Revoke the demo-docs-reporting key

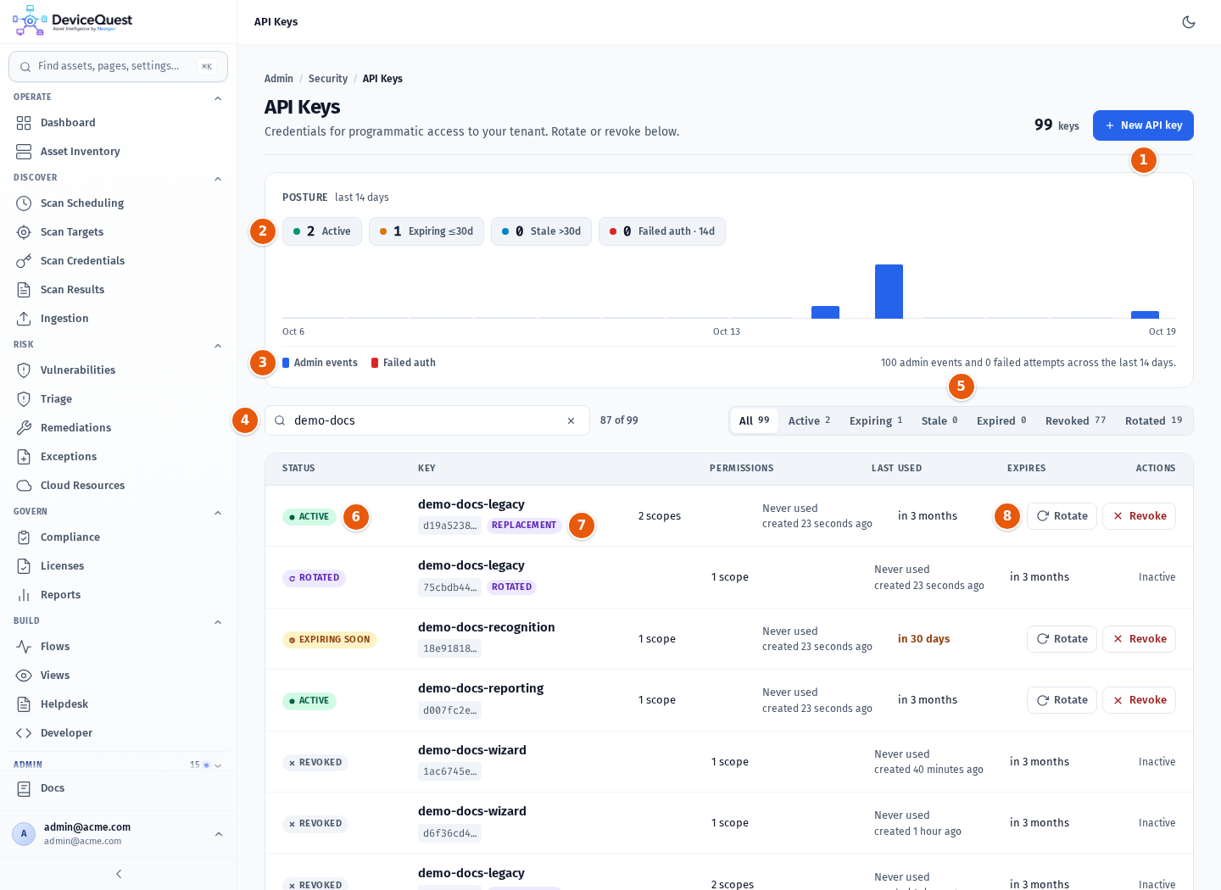(1139, 700)
